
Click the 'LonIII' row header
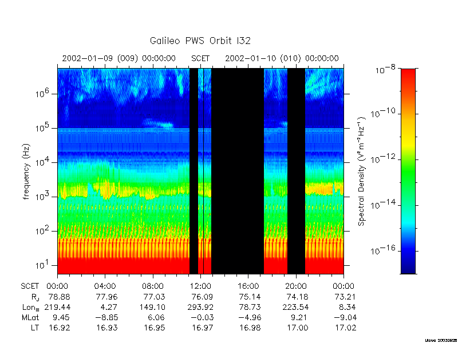pyautogui.click(x=31, y=308)
